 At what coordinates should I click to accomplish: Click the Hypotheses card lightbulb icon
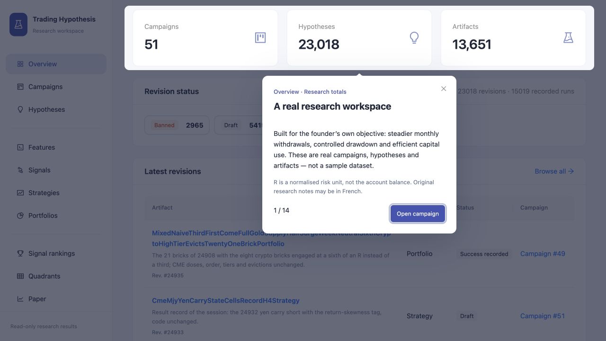pyautogui.click(x=414, y=38)
